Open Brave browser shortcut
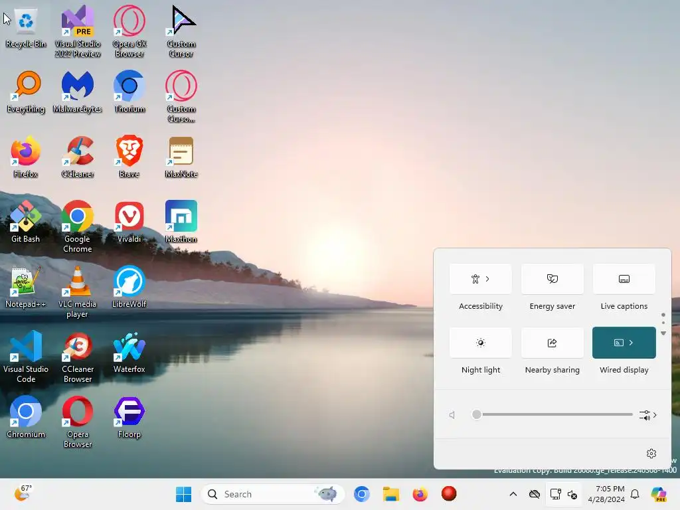This screenshot has height=510, width=680. coord(129,157)
